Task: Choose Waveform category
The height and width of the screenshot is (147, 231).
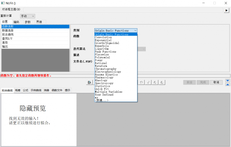Action: (116, 66)
